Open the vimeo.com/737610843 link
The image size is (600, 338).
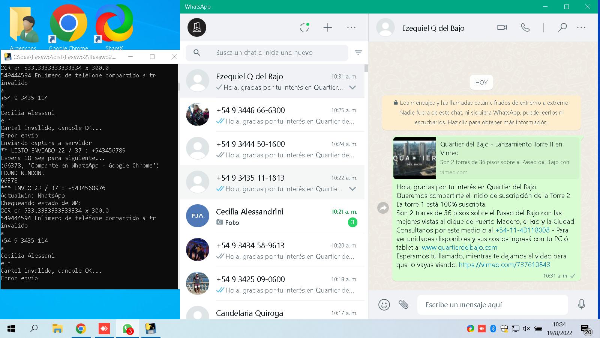coord(504,265)
